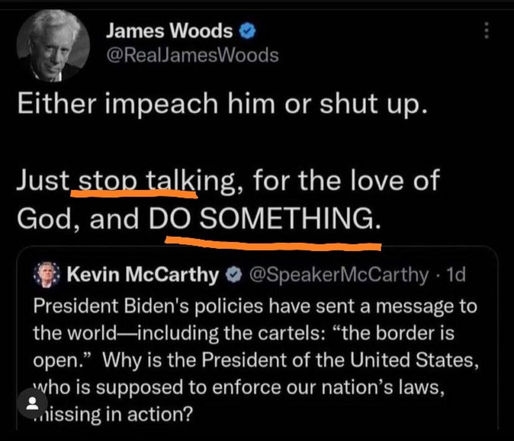Screen dimensions: 514x441
Task: Click the orange underline beneath 'stop talking'
Action: point(134,193)
